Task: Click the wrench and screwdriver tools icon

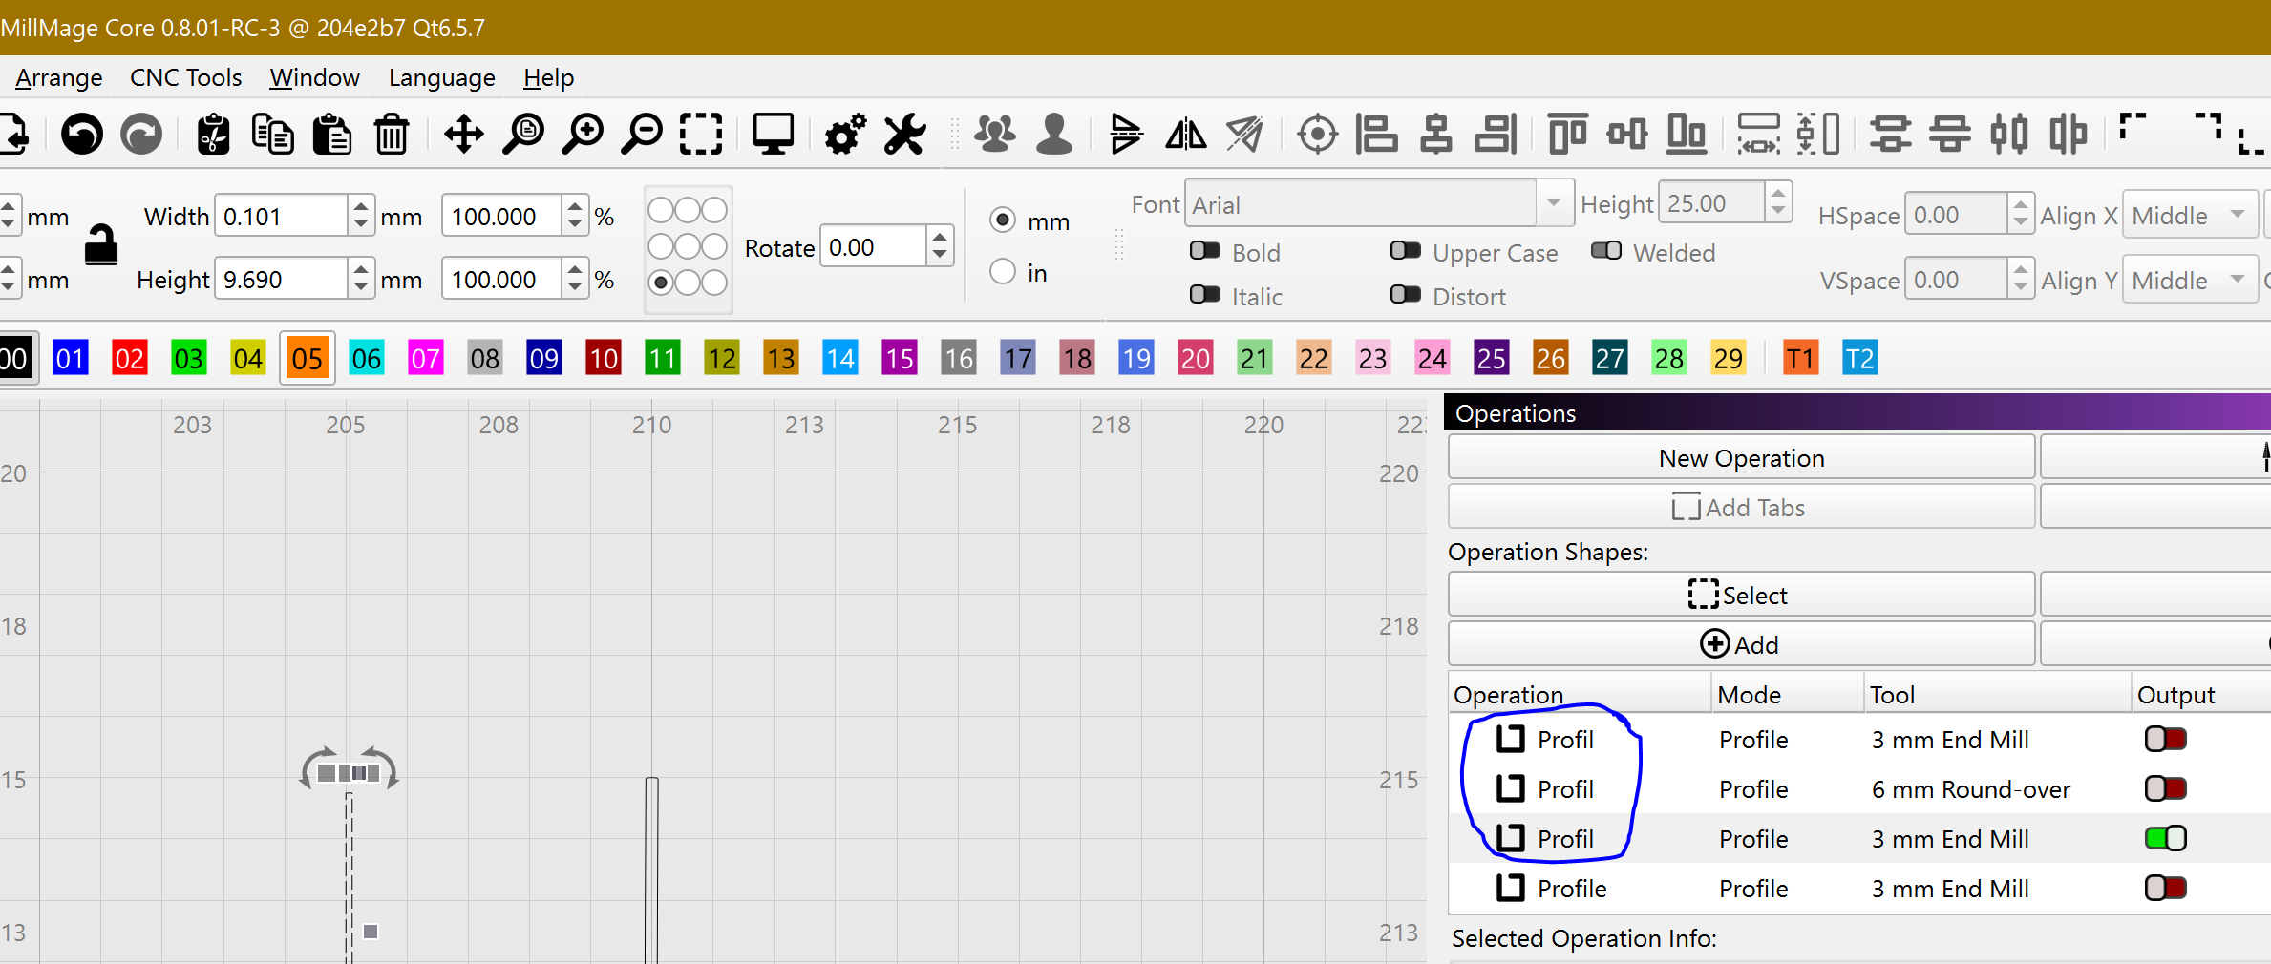Action: [904, 134]
